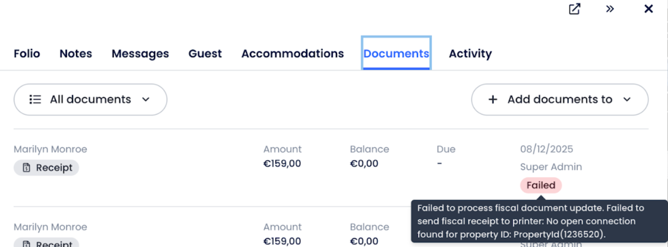Click the Failed status badge
Image resolution: width=668 pixels, height=247 pixels.
[541, 185]
